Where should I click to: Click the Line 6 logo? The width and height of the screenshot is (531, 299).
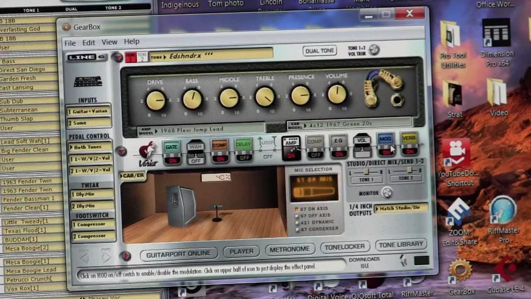pos(88,57)
